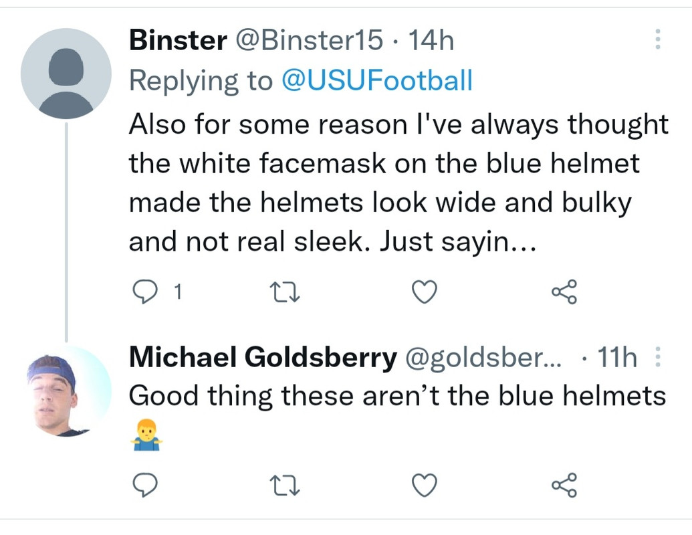Retweet Binster's helmet tweet

[x=285, y=292]
